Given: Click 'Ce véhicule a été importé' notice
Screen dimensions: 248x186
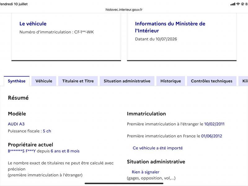Looking at the screenshot, I should pyautogui.click(x=158, y=148).
